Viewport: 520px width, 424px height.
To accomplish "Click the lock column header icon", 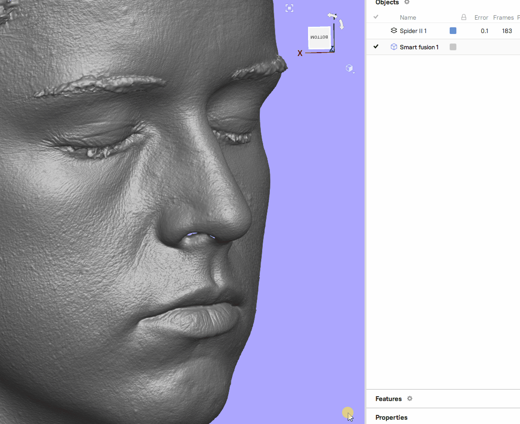I will (463, 18).
